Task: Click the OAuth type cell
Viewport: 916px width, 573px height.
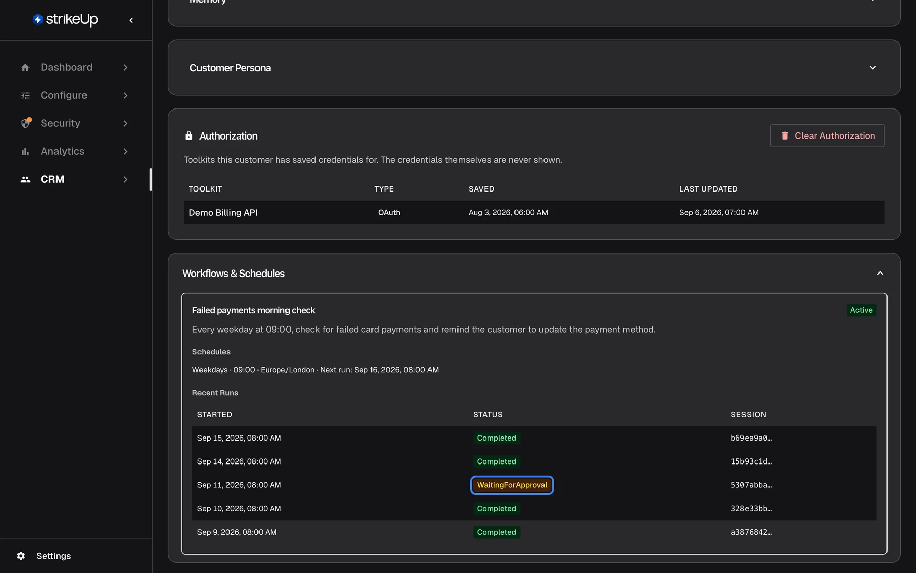Action: point(389,212)
